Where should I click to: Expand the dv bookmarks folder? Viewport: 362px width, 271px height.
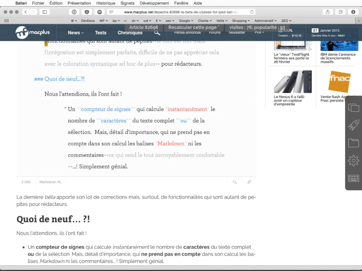[x=135, y=21]
